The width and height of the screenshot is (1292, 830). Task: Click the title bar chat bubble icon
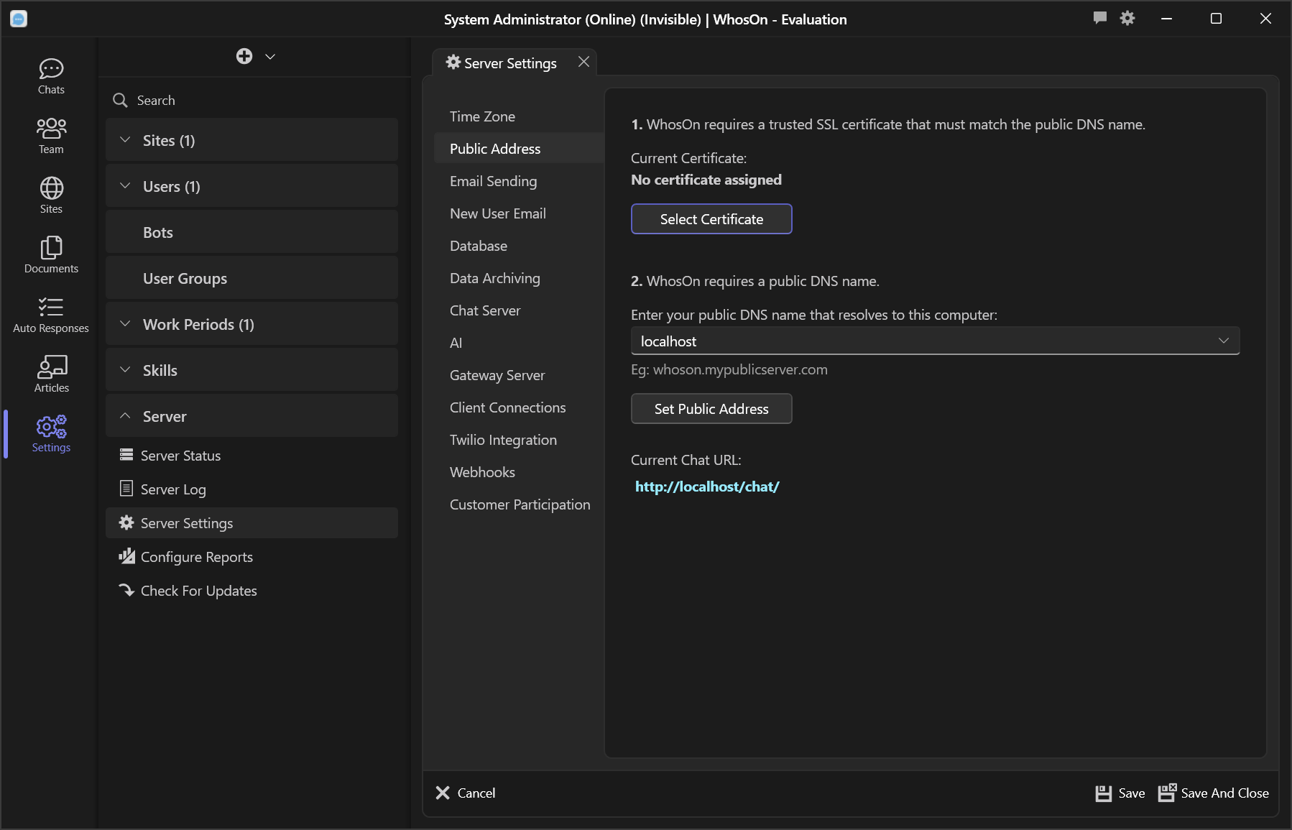click(1100, 18)
